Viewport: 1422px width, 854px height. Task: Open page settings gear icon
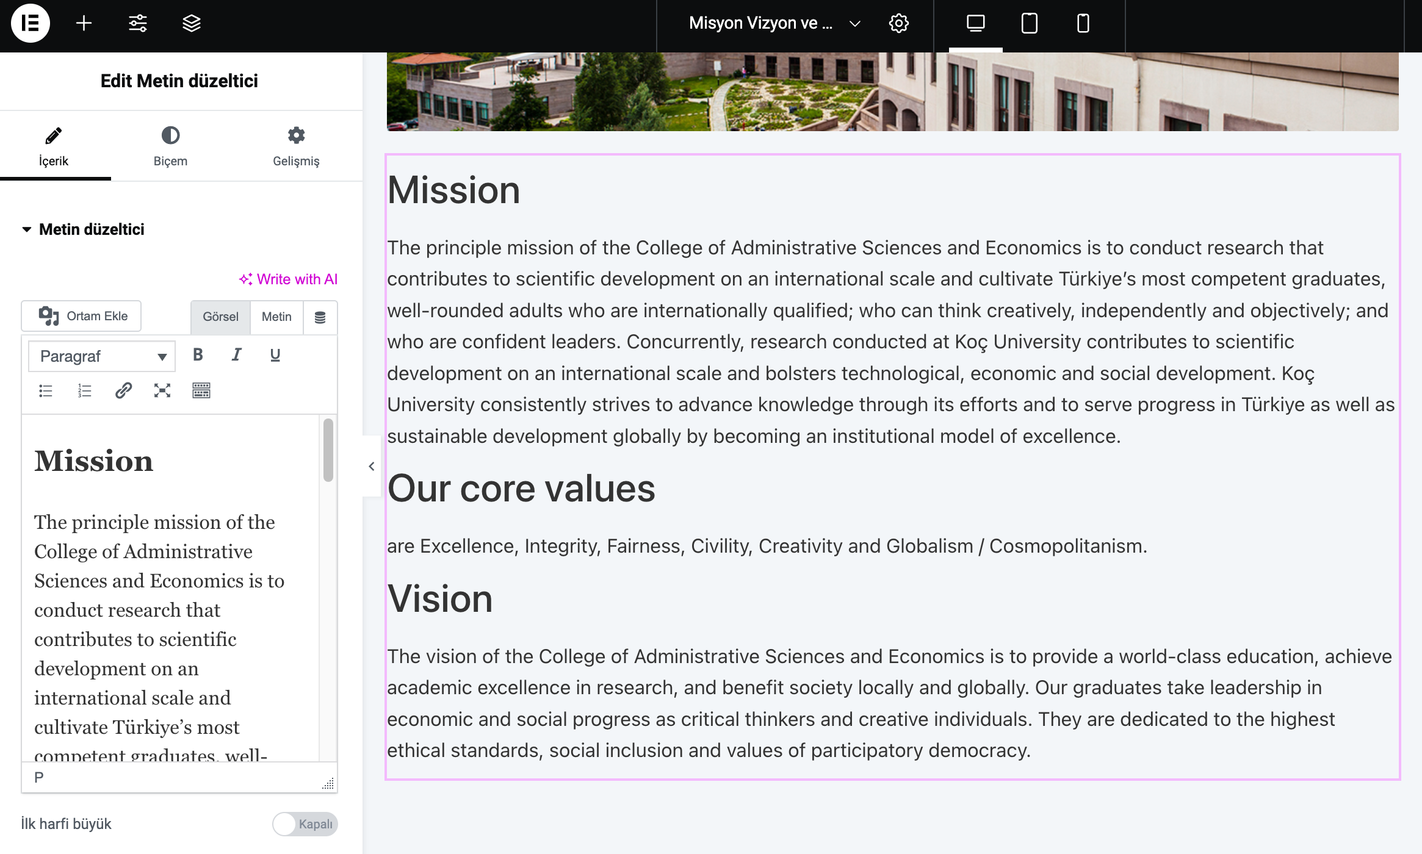(x=898, y=23)
